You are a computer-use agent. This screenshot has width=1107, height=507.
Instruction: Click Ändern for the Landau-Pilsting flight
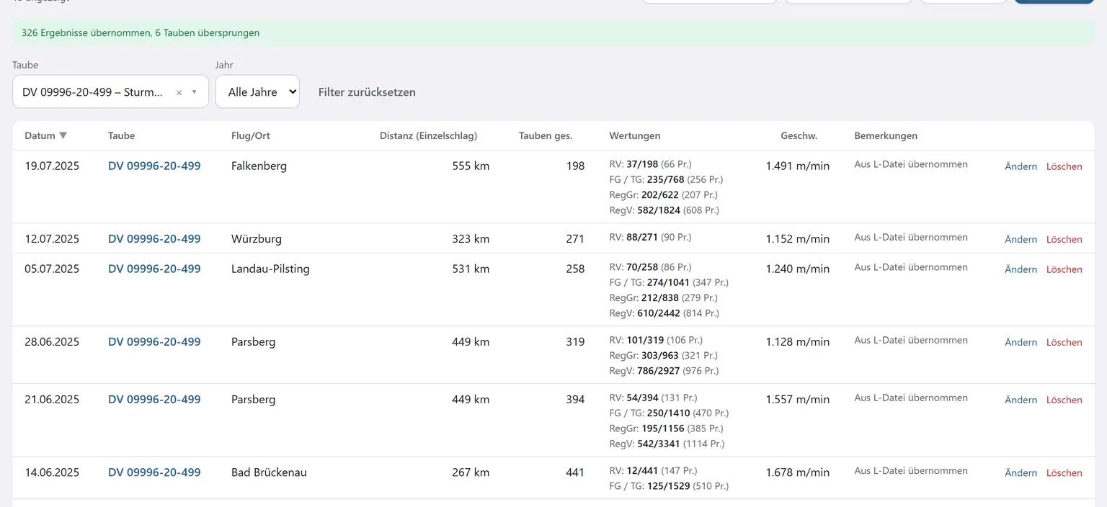(1021, 269)
